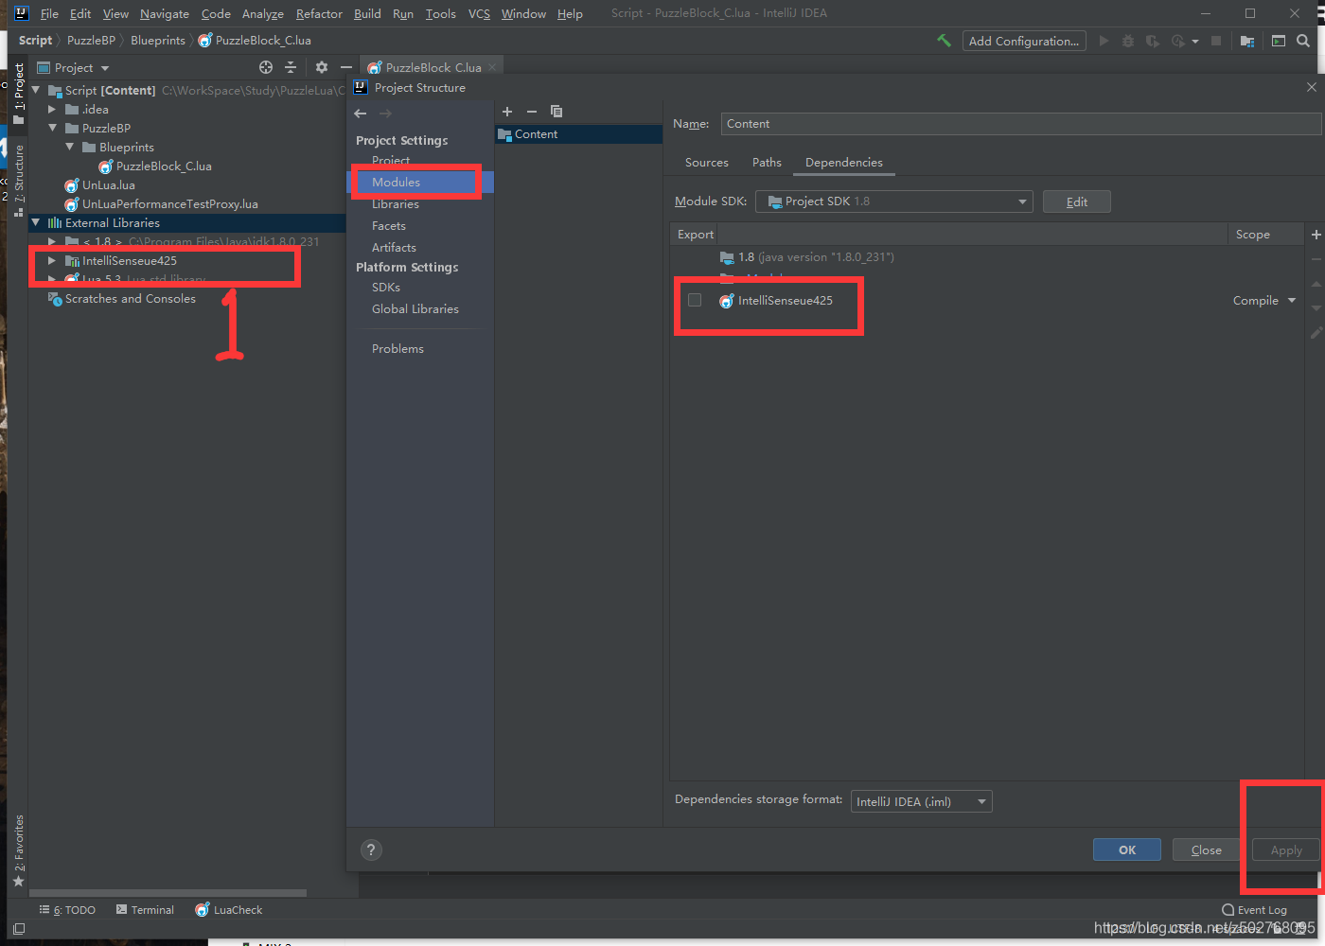Open the VCS menu
The image size is (1325, 946).
coord(479,14)
